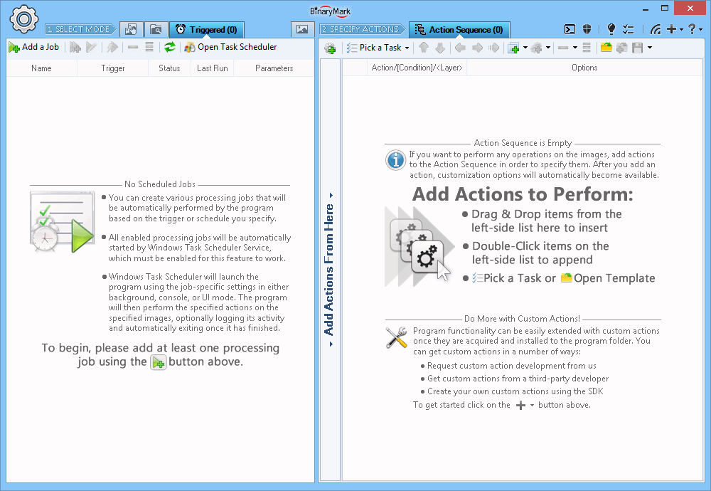The height and width of the screenshot is (491, 711).
Task: Click the light bulb tips icon
Action: pos(611,29)
